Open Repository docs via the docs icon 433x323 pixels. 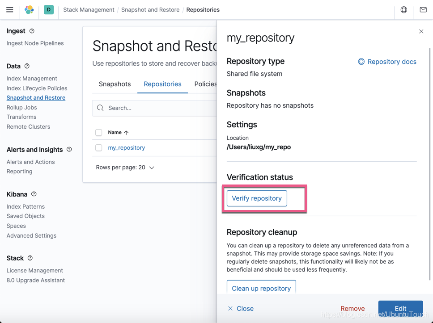tap(361, 62)
